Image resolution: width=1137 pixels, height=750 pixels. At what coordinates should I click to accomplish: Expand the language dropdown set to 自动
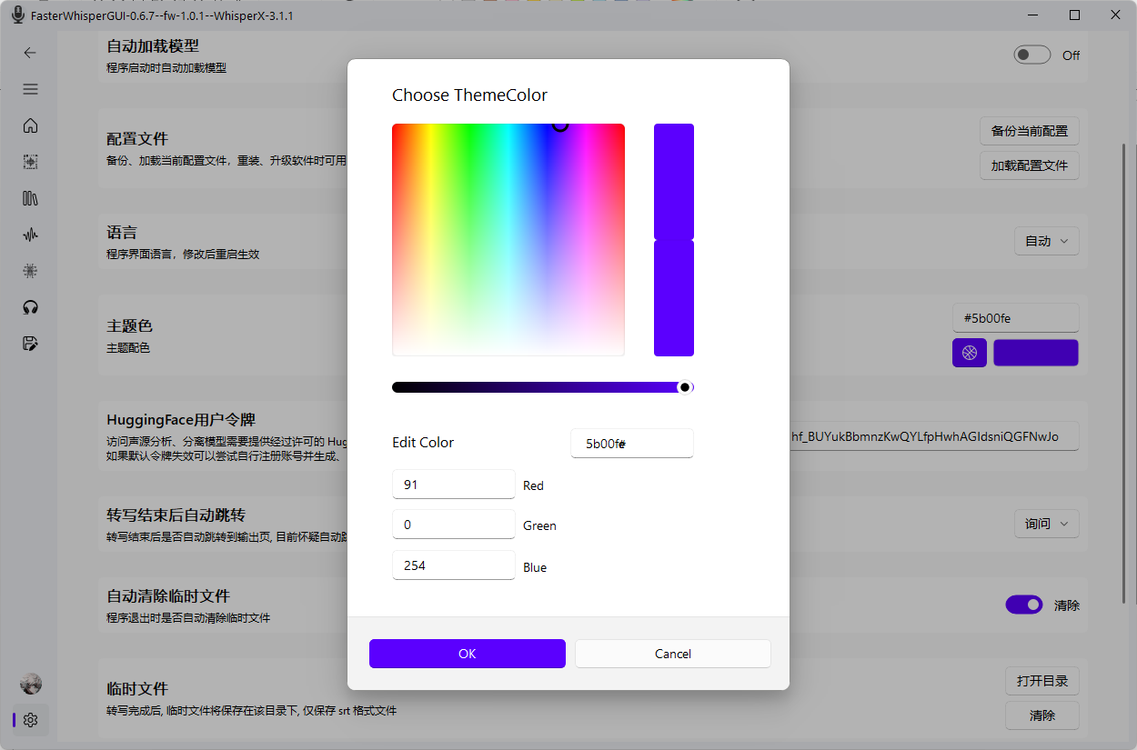pos(1046,241)
